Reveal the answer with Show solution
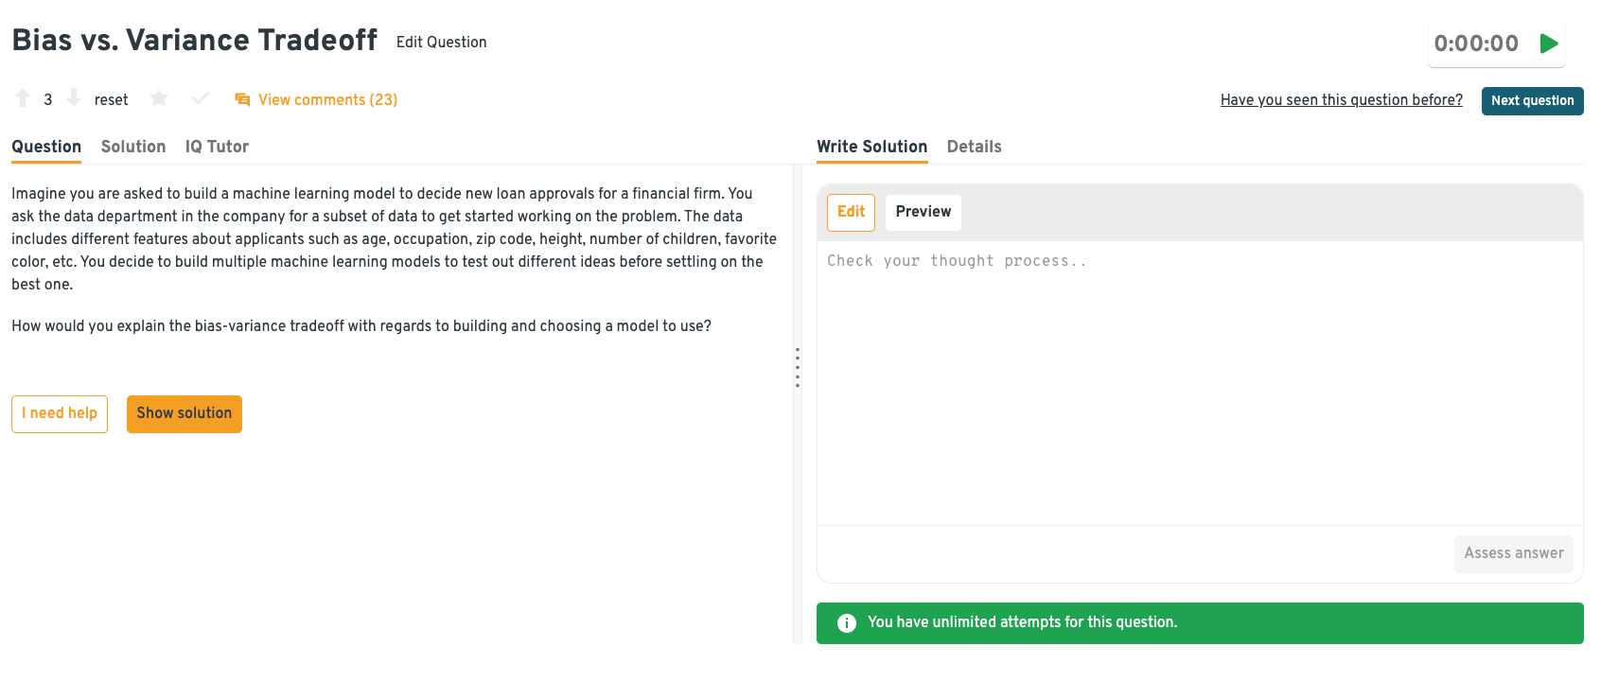This screenshot has height=681, width=1601. (185, 413)
